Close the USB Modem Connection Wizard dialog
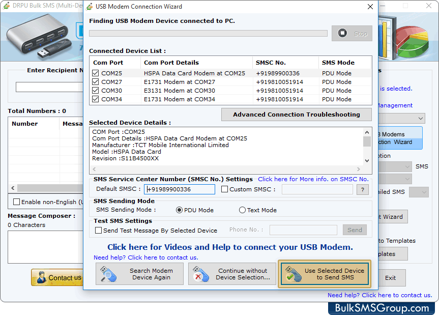Viewport: 439px width, 315px height. pyautogui.click(x=370, y=7)
